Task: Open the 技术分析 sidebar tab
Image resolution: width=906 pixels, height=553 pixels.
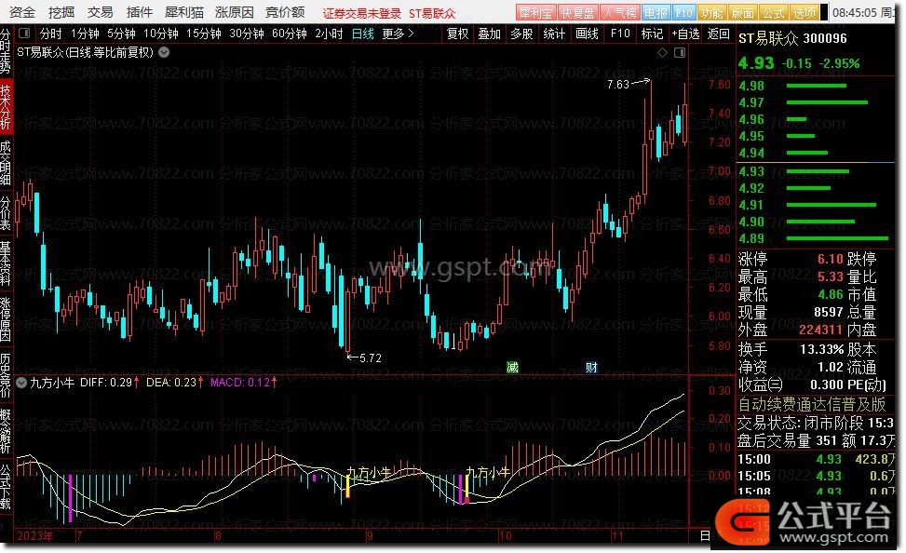Action: [x=6, y=106]
